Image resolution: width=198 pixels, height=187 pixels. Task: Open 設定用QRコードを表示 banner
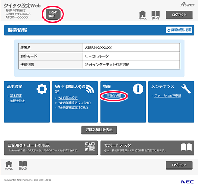pyautogui.click(x=51, y=148)
